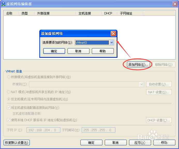Select 桥接模式 radio button
Viewport: 179px width, 149px height.
(x=9, y=77)
